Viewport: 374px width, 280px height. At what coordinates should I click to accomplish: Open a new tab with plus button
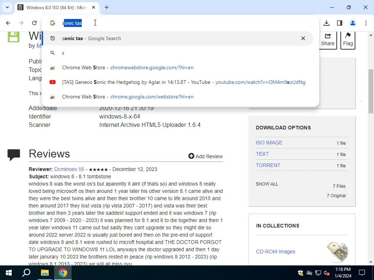(107, 7)
